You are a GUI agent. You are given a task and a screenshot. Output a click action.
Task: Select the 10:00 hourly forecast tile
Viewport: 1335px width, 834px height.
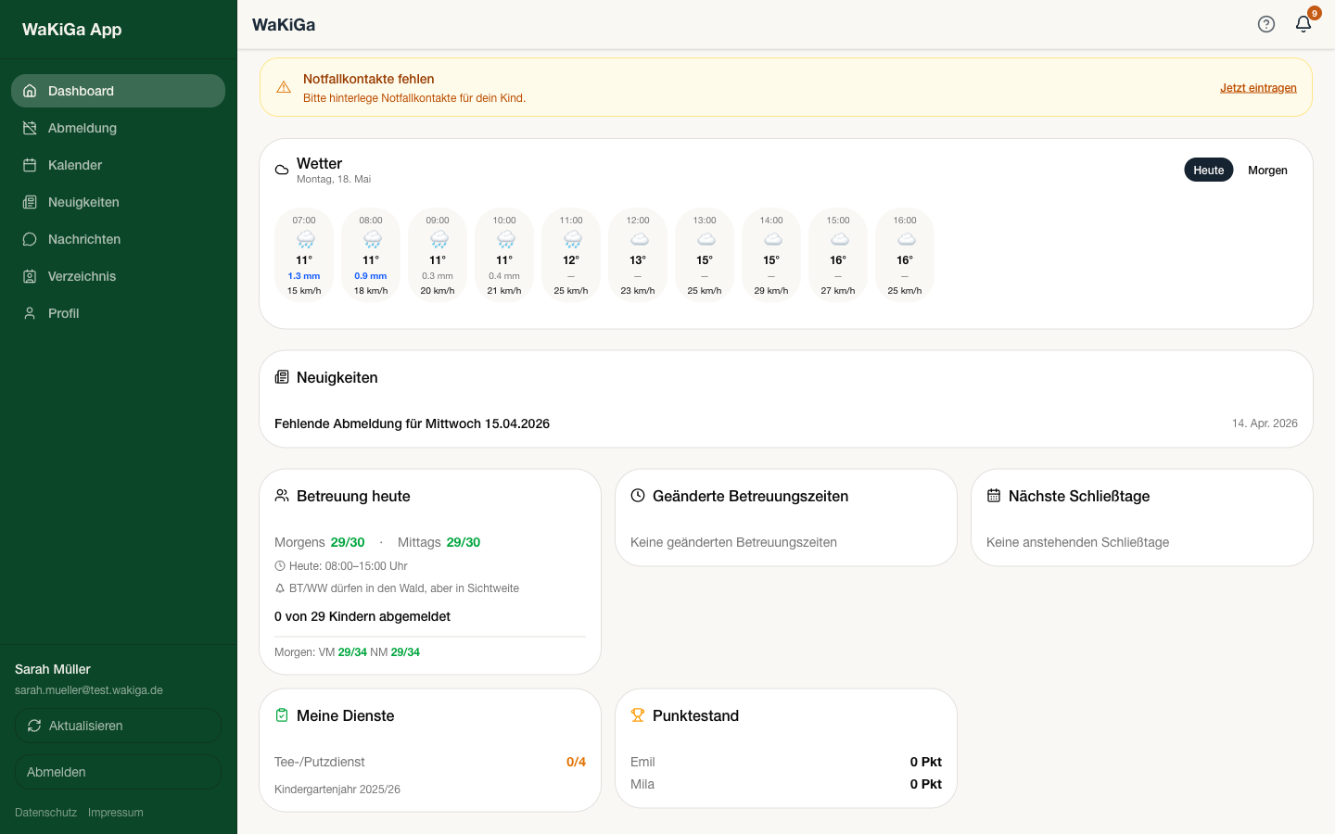(x=504, y=256)
